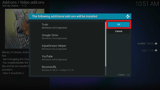160x90 pixels.
Task: Click the JewBMX repository download cloud icon
Action: point(156,43)
